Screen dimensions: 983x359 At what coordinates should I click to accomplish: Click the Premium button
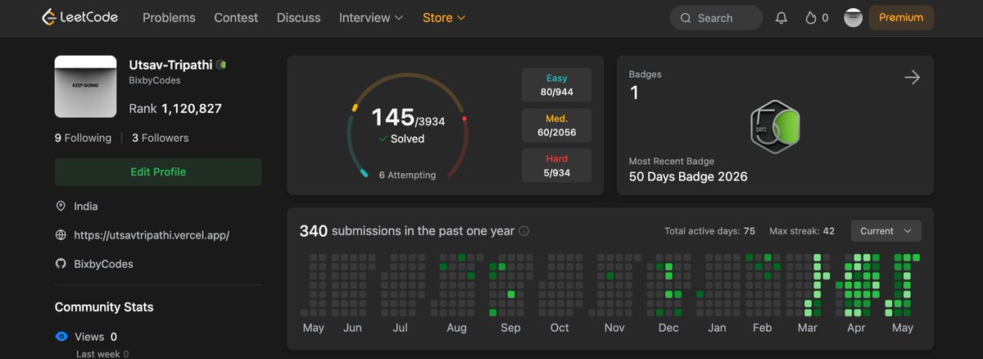[901, 17]
